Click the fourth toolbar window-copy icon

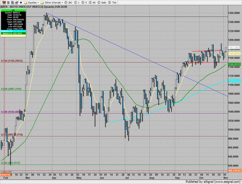17,3
